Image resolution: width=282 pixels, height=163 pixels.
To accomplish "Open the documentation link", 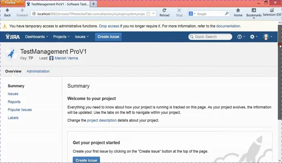I will pos(228,26).
